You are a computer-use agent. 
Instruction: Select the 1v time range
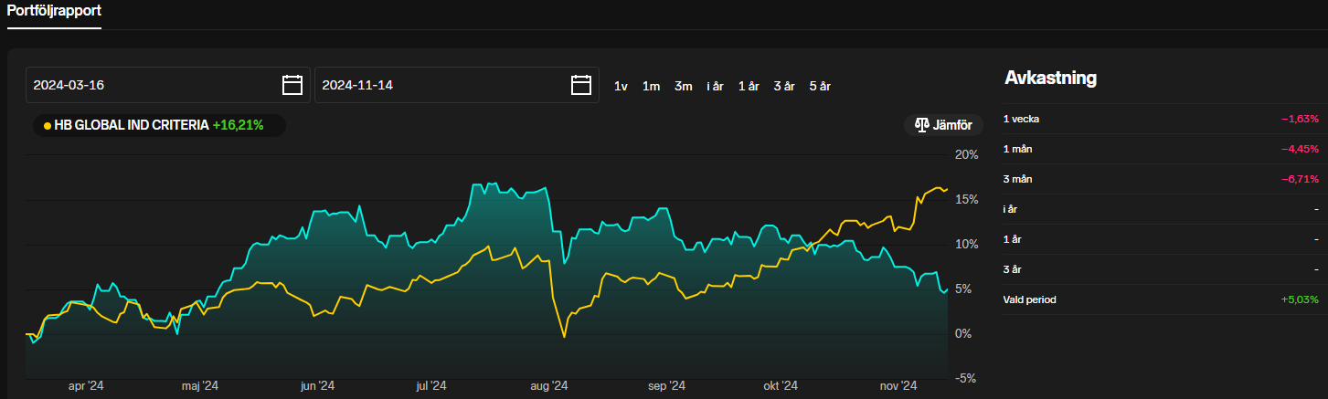click(621, 86)
